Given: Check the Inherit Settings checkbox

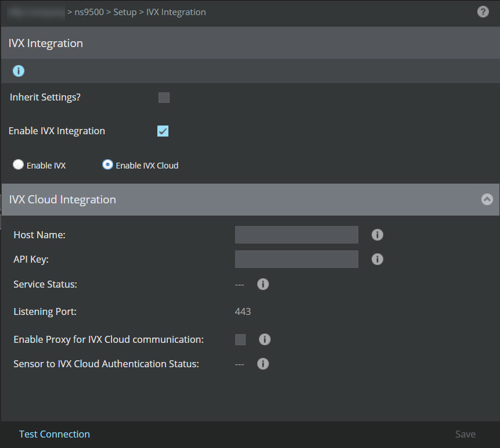Looking at the screenshot, I should tap(164, 98).
